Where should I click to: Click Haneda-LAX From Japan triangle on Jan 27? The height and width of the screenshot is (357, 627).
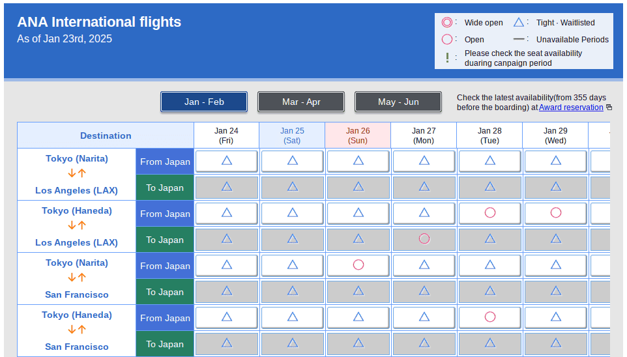tap(424, 212)
